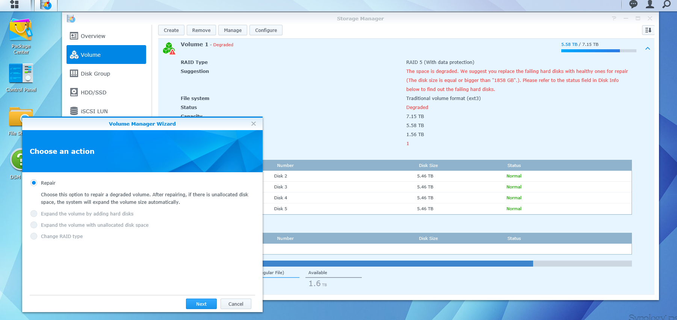Open the Configure toolbar button
Screen dimensions: 677x320
[x=266, y=30]
